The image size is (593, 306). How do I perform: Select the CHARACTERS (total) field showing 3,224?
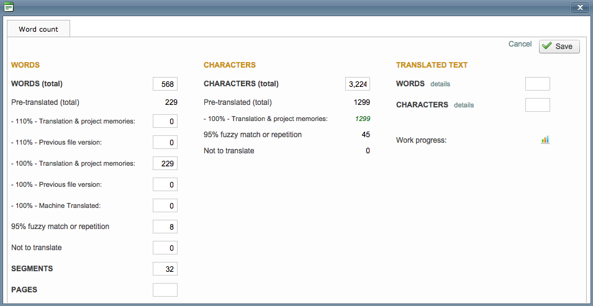pyautogui.click(x=358, y=84)
